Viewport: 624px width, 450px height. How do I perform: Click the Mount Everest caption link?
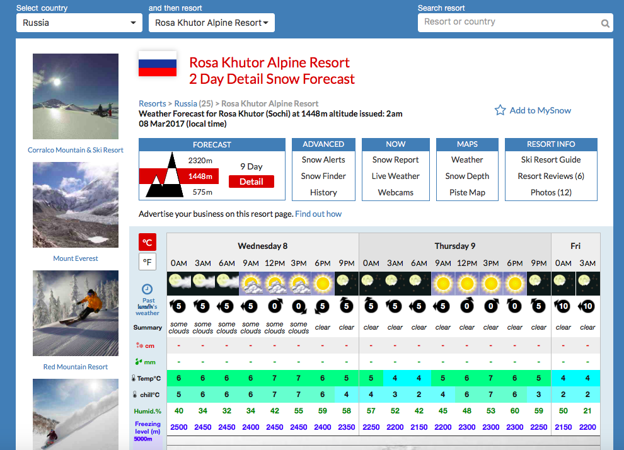76,258
